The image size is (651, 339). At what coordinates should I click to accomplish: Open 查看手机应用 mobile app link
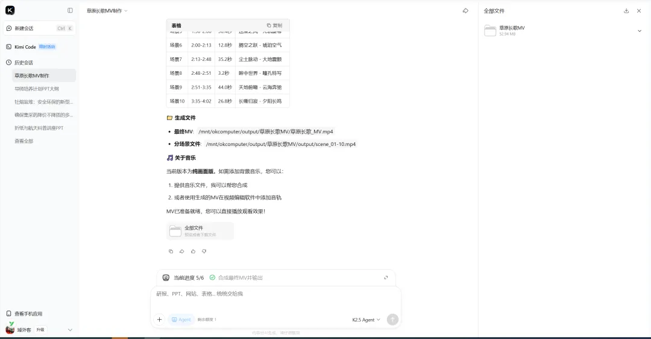(28, 314)
